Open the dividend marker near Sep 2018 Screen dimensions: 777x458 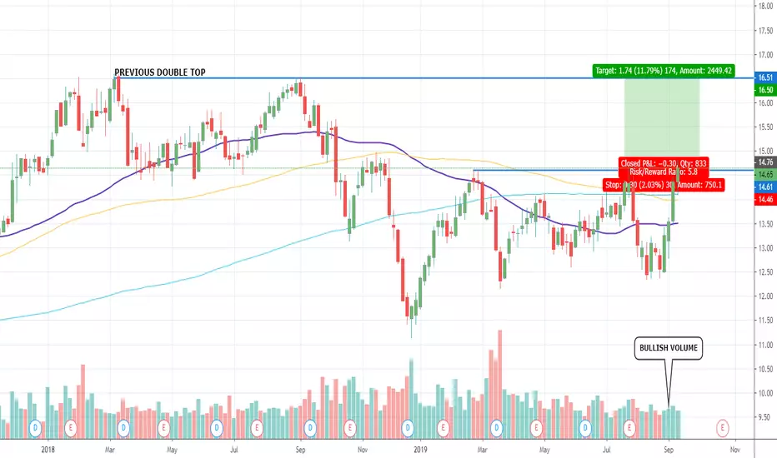click(310, 428)
